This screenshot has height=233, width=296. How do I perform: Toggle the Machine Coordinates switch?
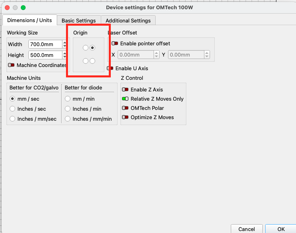coord(11,65)
